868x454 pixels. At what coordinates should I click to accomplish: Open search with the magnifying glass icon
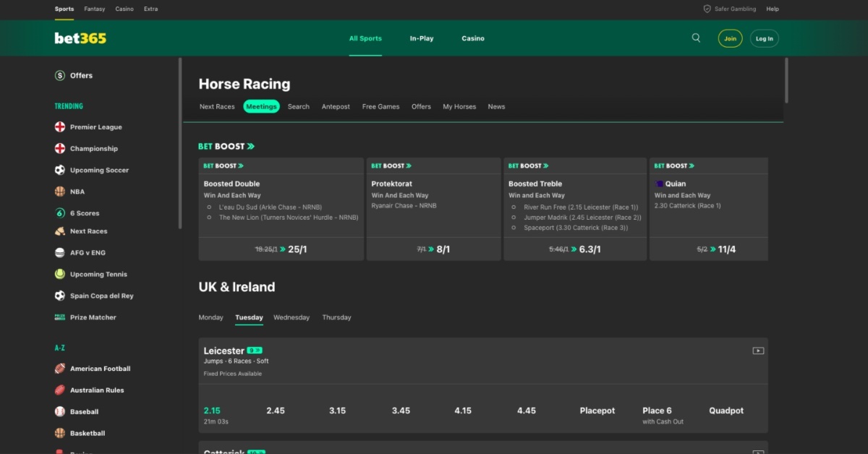695,38
